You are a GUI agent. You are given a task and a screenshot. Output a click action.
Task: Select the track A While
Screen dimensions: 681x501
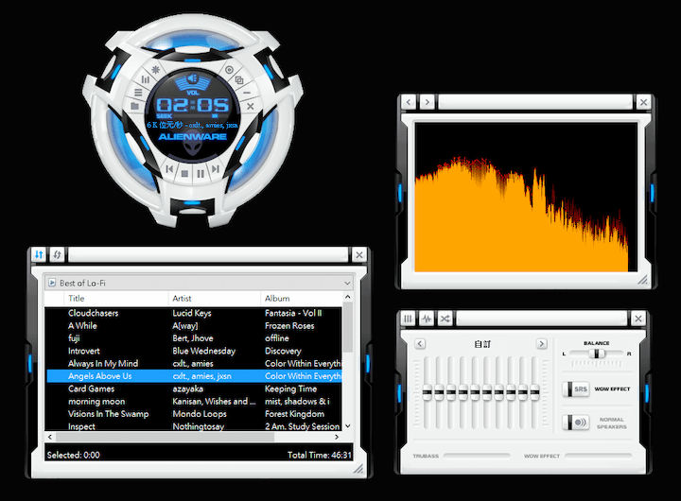(x=82, y=325)
